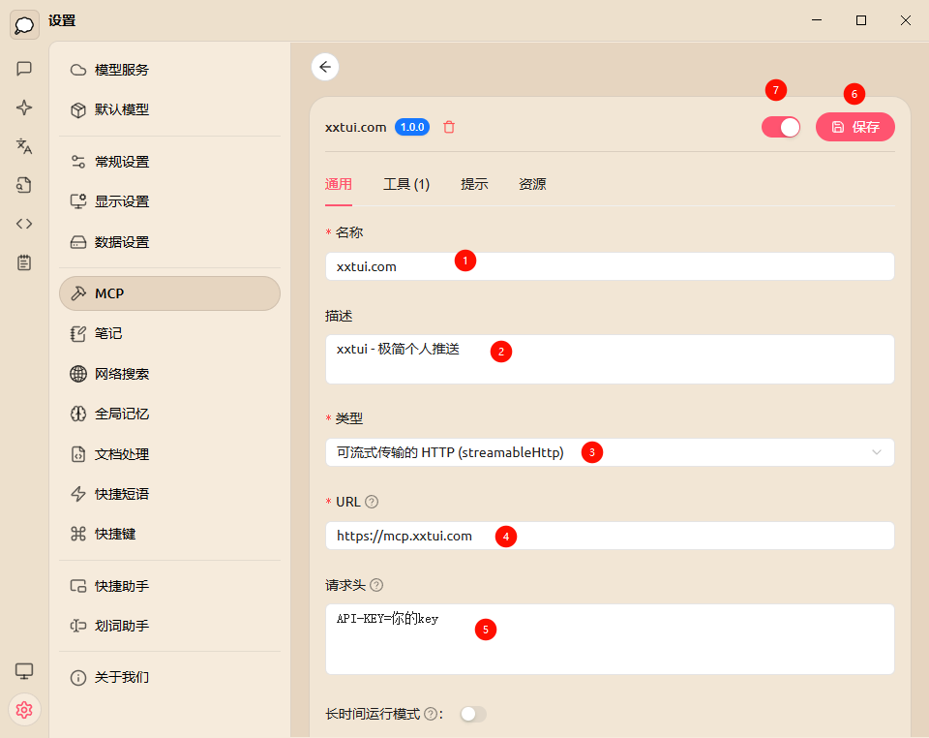Open the chat conversations icon in sidebar

24,69
